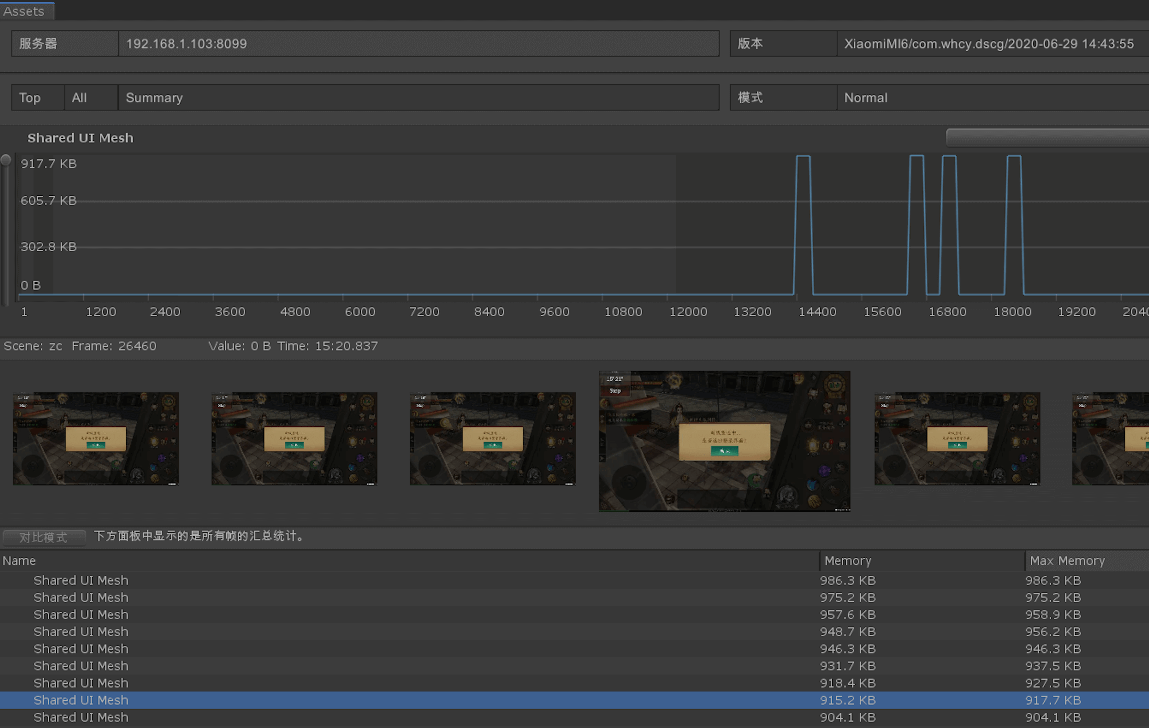This screenshot has height=728, width=1149.
Task: Click the vertical chart slider handle
Action: coord(6,160)
